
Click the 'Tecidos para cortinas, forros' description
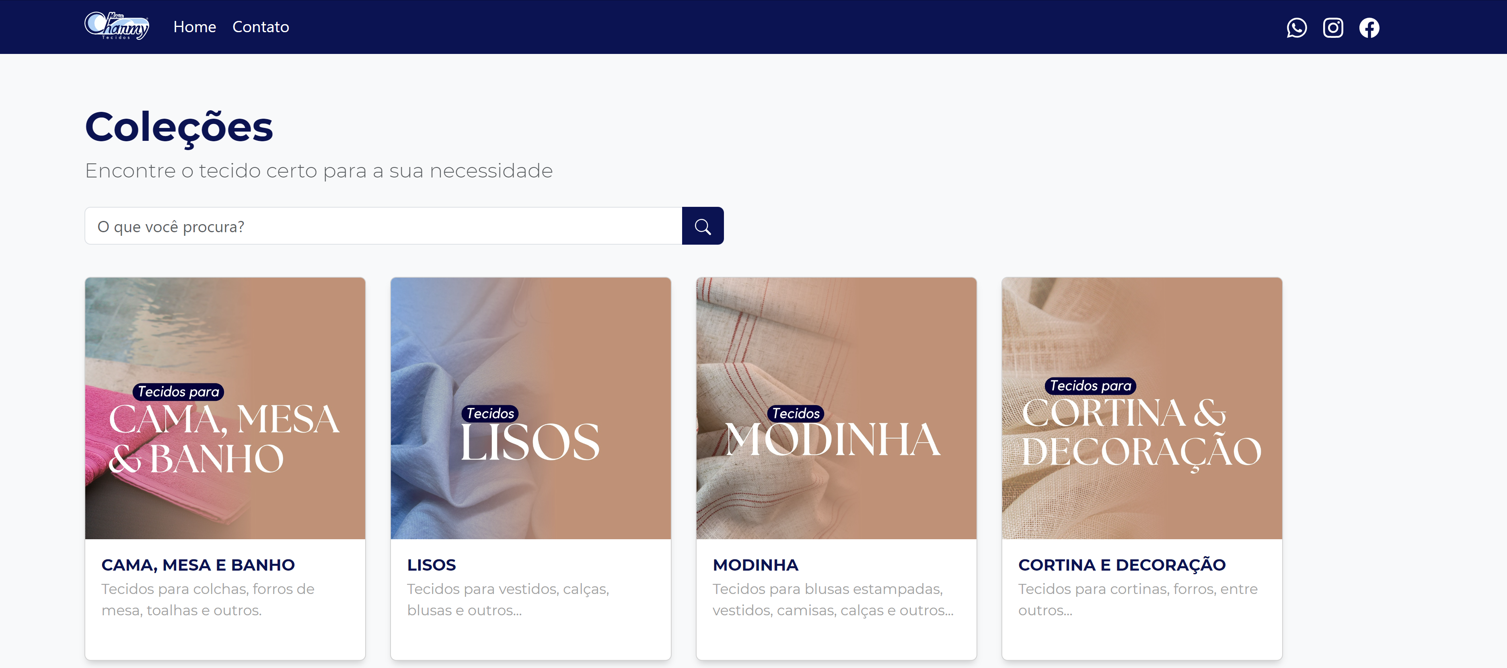[1137, 600]
